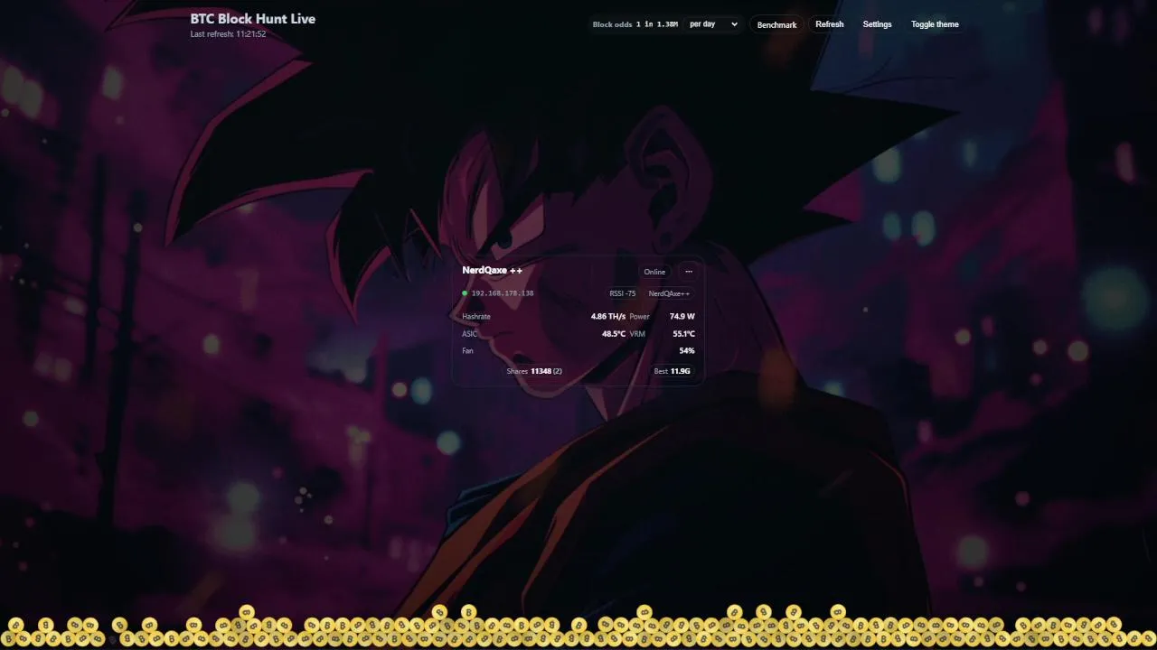The height and width of the screenshot is (650, 1157).
Task: Click the 'NerdQaxe ++' card heading
Action: [x=493, y=271]
